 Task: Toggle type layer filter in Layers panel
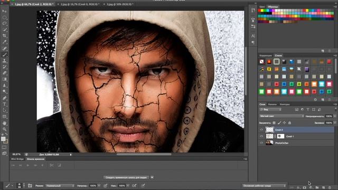point(308,110)
